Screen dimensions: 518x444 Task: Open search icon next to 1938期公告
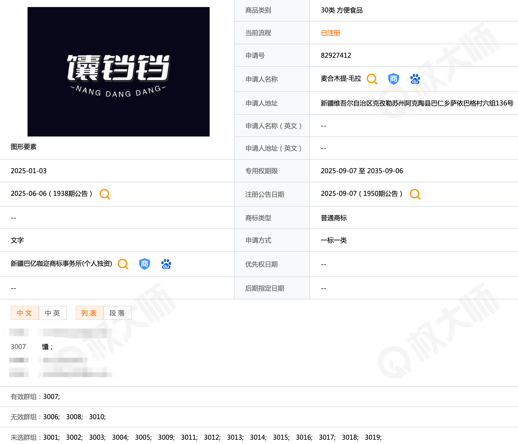(x=105, y=194)
